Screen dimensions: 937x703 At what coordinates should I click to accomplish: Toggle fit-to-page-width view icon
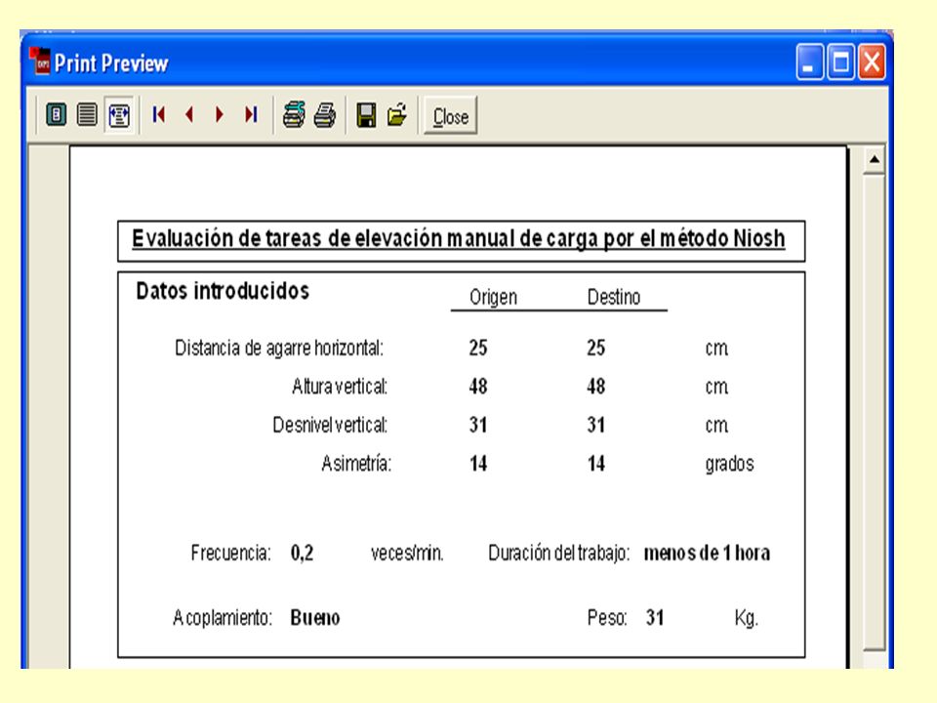119,115
